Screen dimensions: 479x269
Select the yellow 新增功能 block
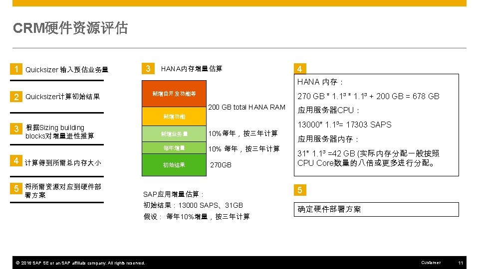coord(174,116)
